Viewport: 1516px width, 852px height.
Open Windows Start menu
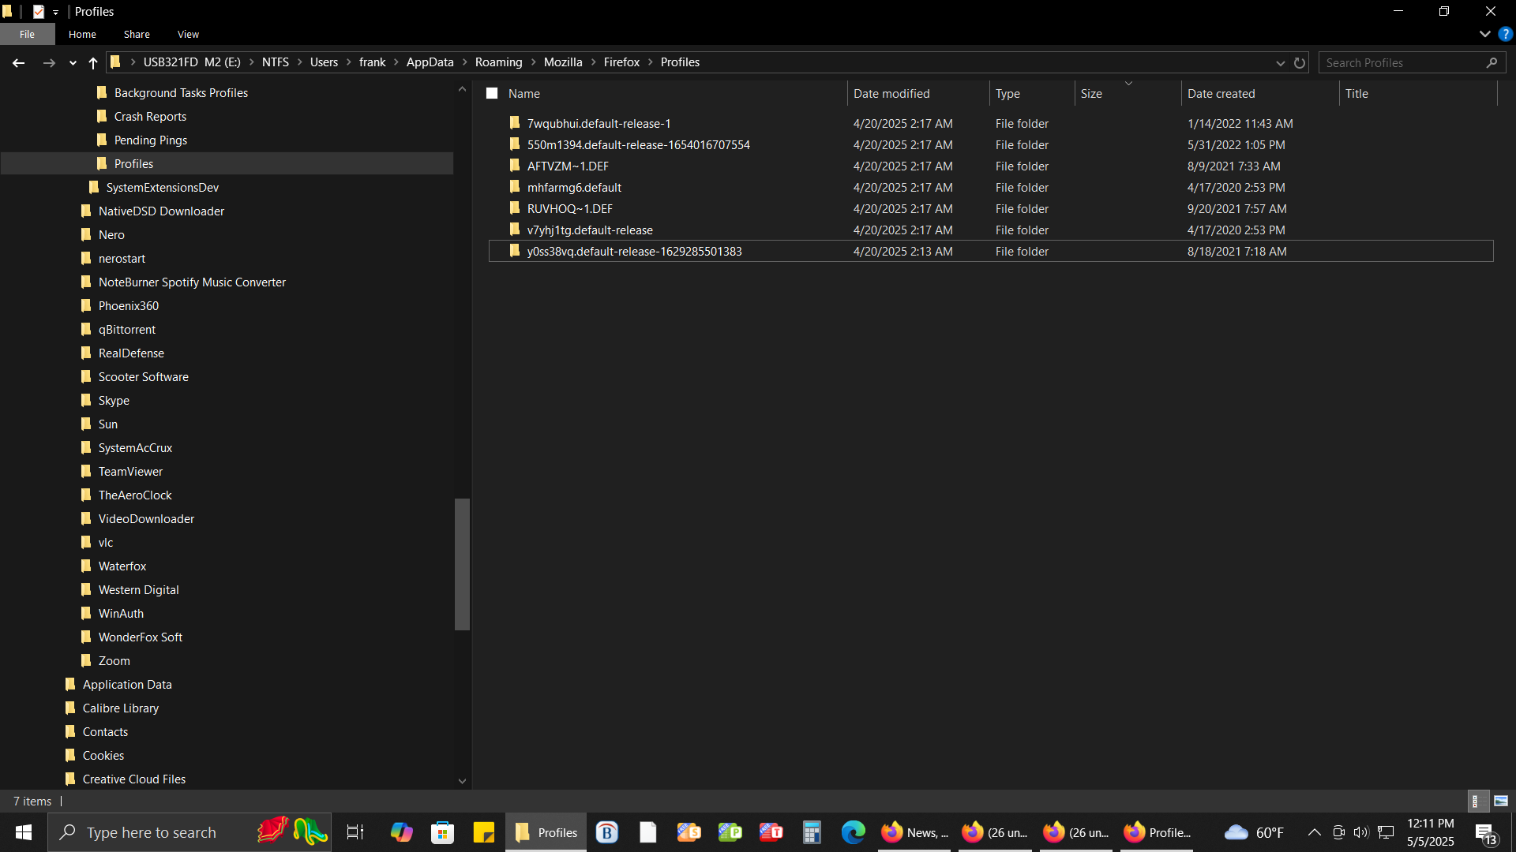24,832
